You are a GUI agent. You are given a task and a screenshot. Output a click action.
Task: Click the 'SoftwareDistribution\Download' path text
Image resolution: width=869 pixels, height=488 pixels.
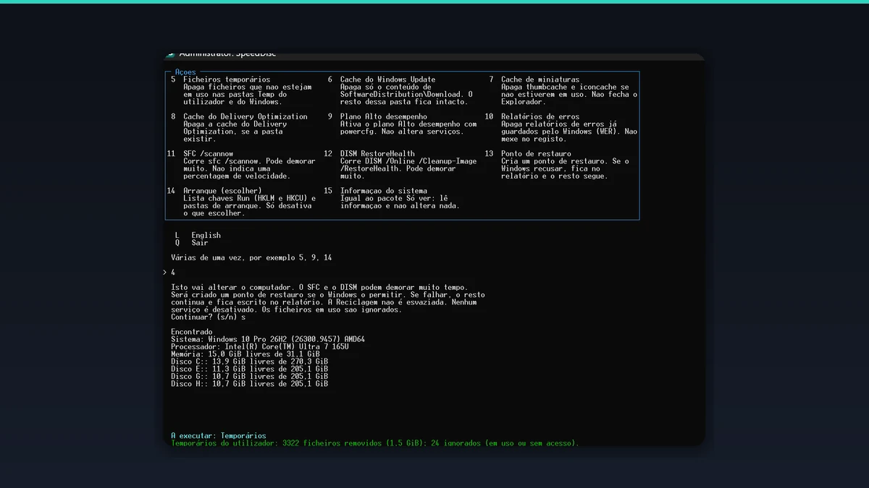pyautogui.click(x=403, y=94)
